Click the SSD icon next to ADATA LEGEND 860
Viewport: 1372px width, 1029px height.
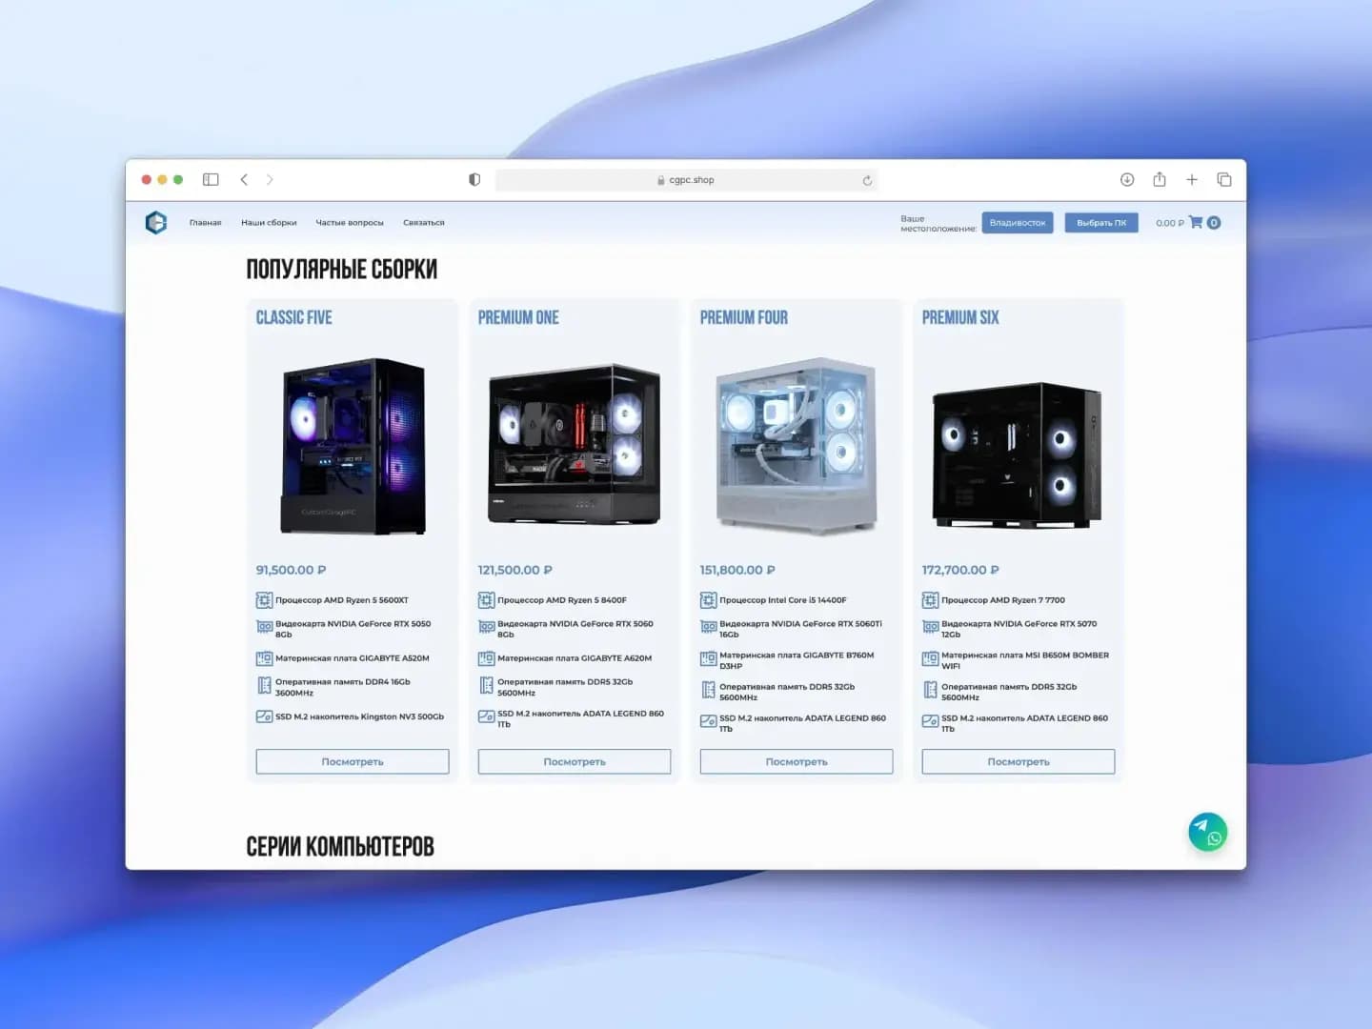(485, 717)
